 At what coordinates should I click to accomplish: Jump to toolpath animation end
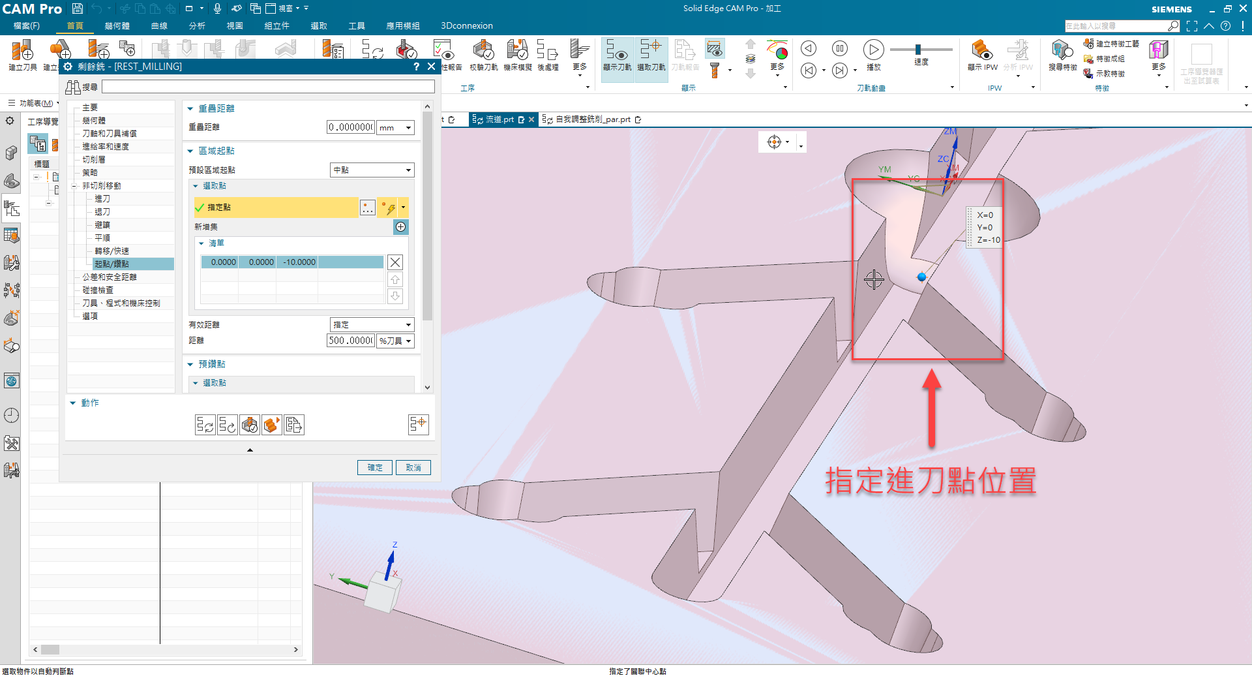point(840,70)
